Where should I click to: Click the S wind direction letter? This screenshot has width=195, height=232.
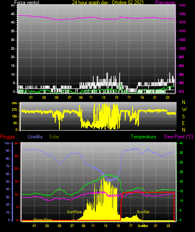pos(183,117)
